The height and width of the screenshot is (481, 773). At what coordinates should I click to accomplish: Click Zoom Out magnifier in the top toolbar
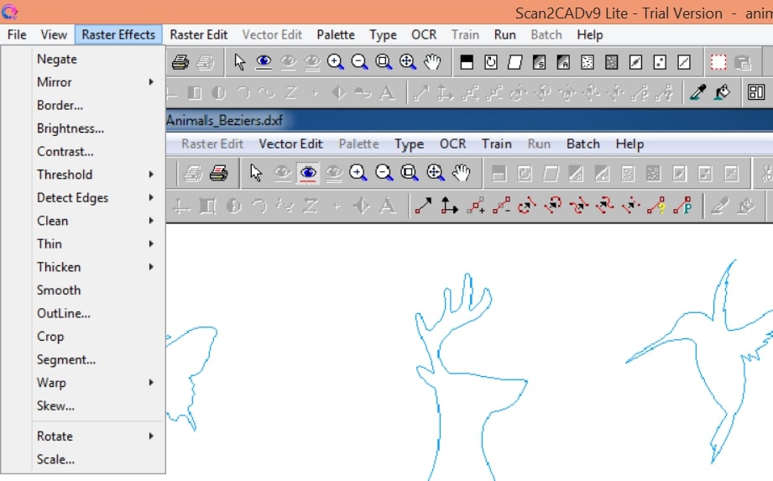coord(359,62)
